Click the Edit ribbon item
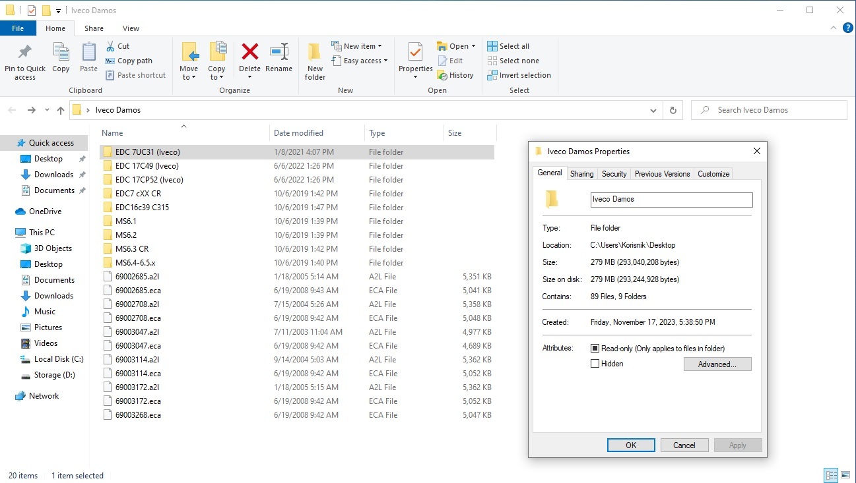 point(450,61)
